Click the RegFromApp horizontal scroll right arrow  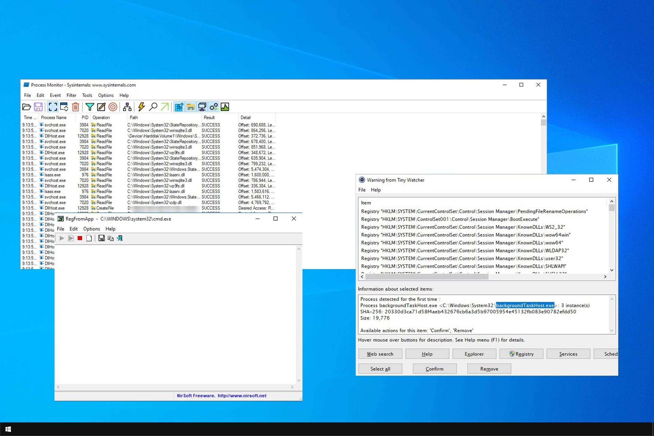(292, 387)
